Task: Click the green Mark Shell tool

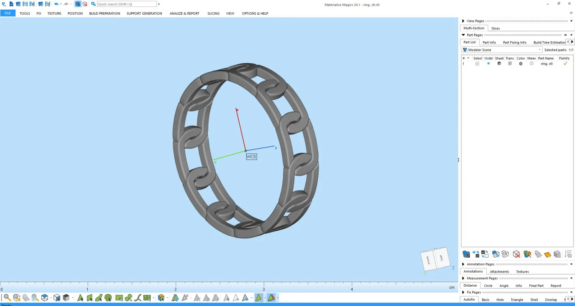Action: pyautogui.click(x=108, y=298)
